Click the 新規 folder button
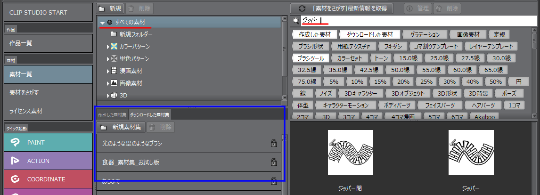This screenshot has width=540, height=195. [x=110, y=8]
